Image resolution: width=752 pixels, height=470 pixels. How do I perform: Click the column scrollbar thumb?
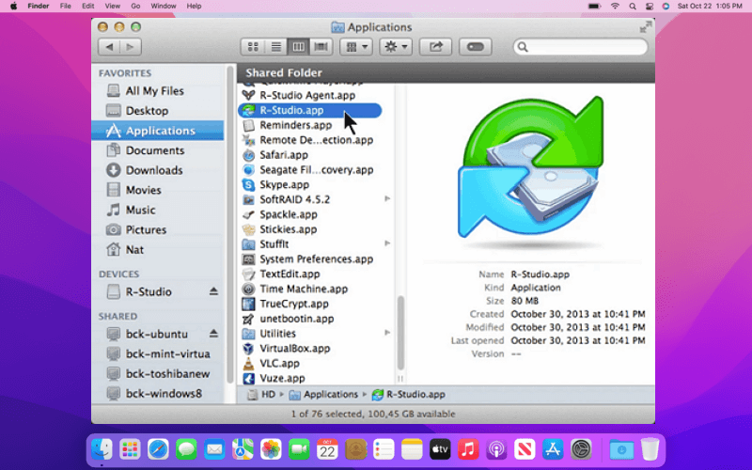(x=400, y=333)
